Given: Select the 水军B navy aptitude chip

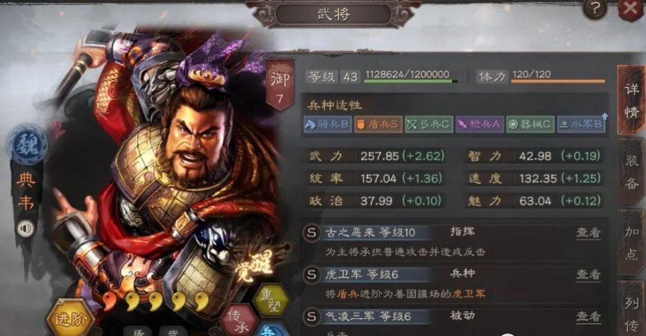Looking at the screenshot, I should tap(581, 124).
